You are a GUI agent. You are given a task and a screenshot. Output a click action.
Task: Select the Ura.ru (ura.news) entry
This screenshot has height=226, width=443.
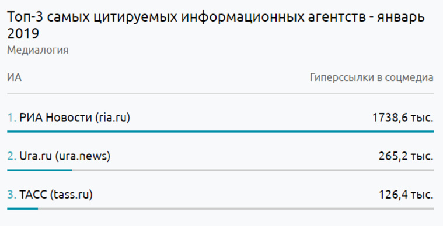pyautogui.click(x=65, y=156)
